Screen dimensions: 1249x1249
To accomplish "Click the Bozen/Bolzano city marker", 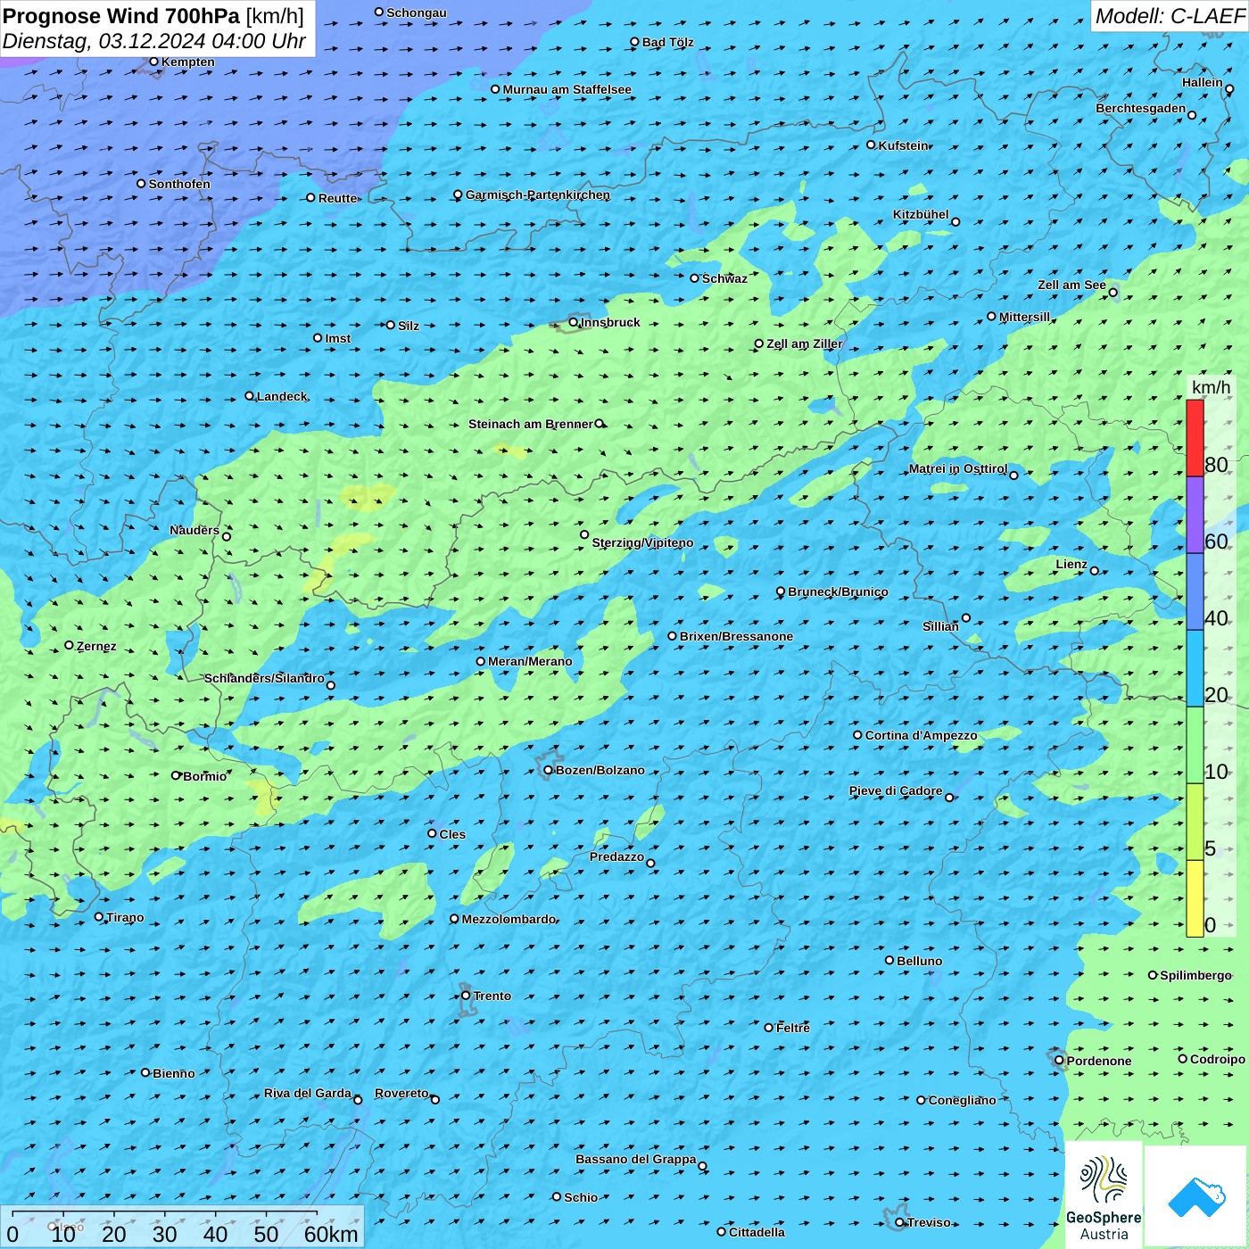I will pos(548,770).
